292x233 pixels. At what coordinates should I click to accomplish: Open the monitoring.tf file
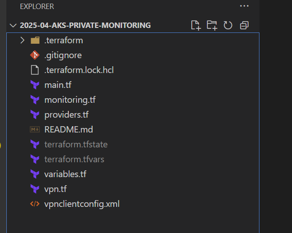[70, 100]
